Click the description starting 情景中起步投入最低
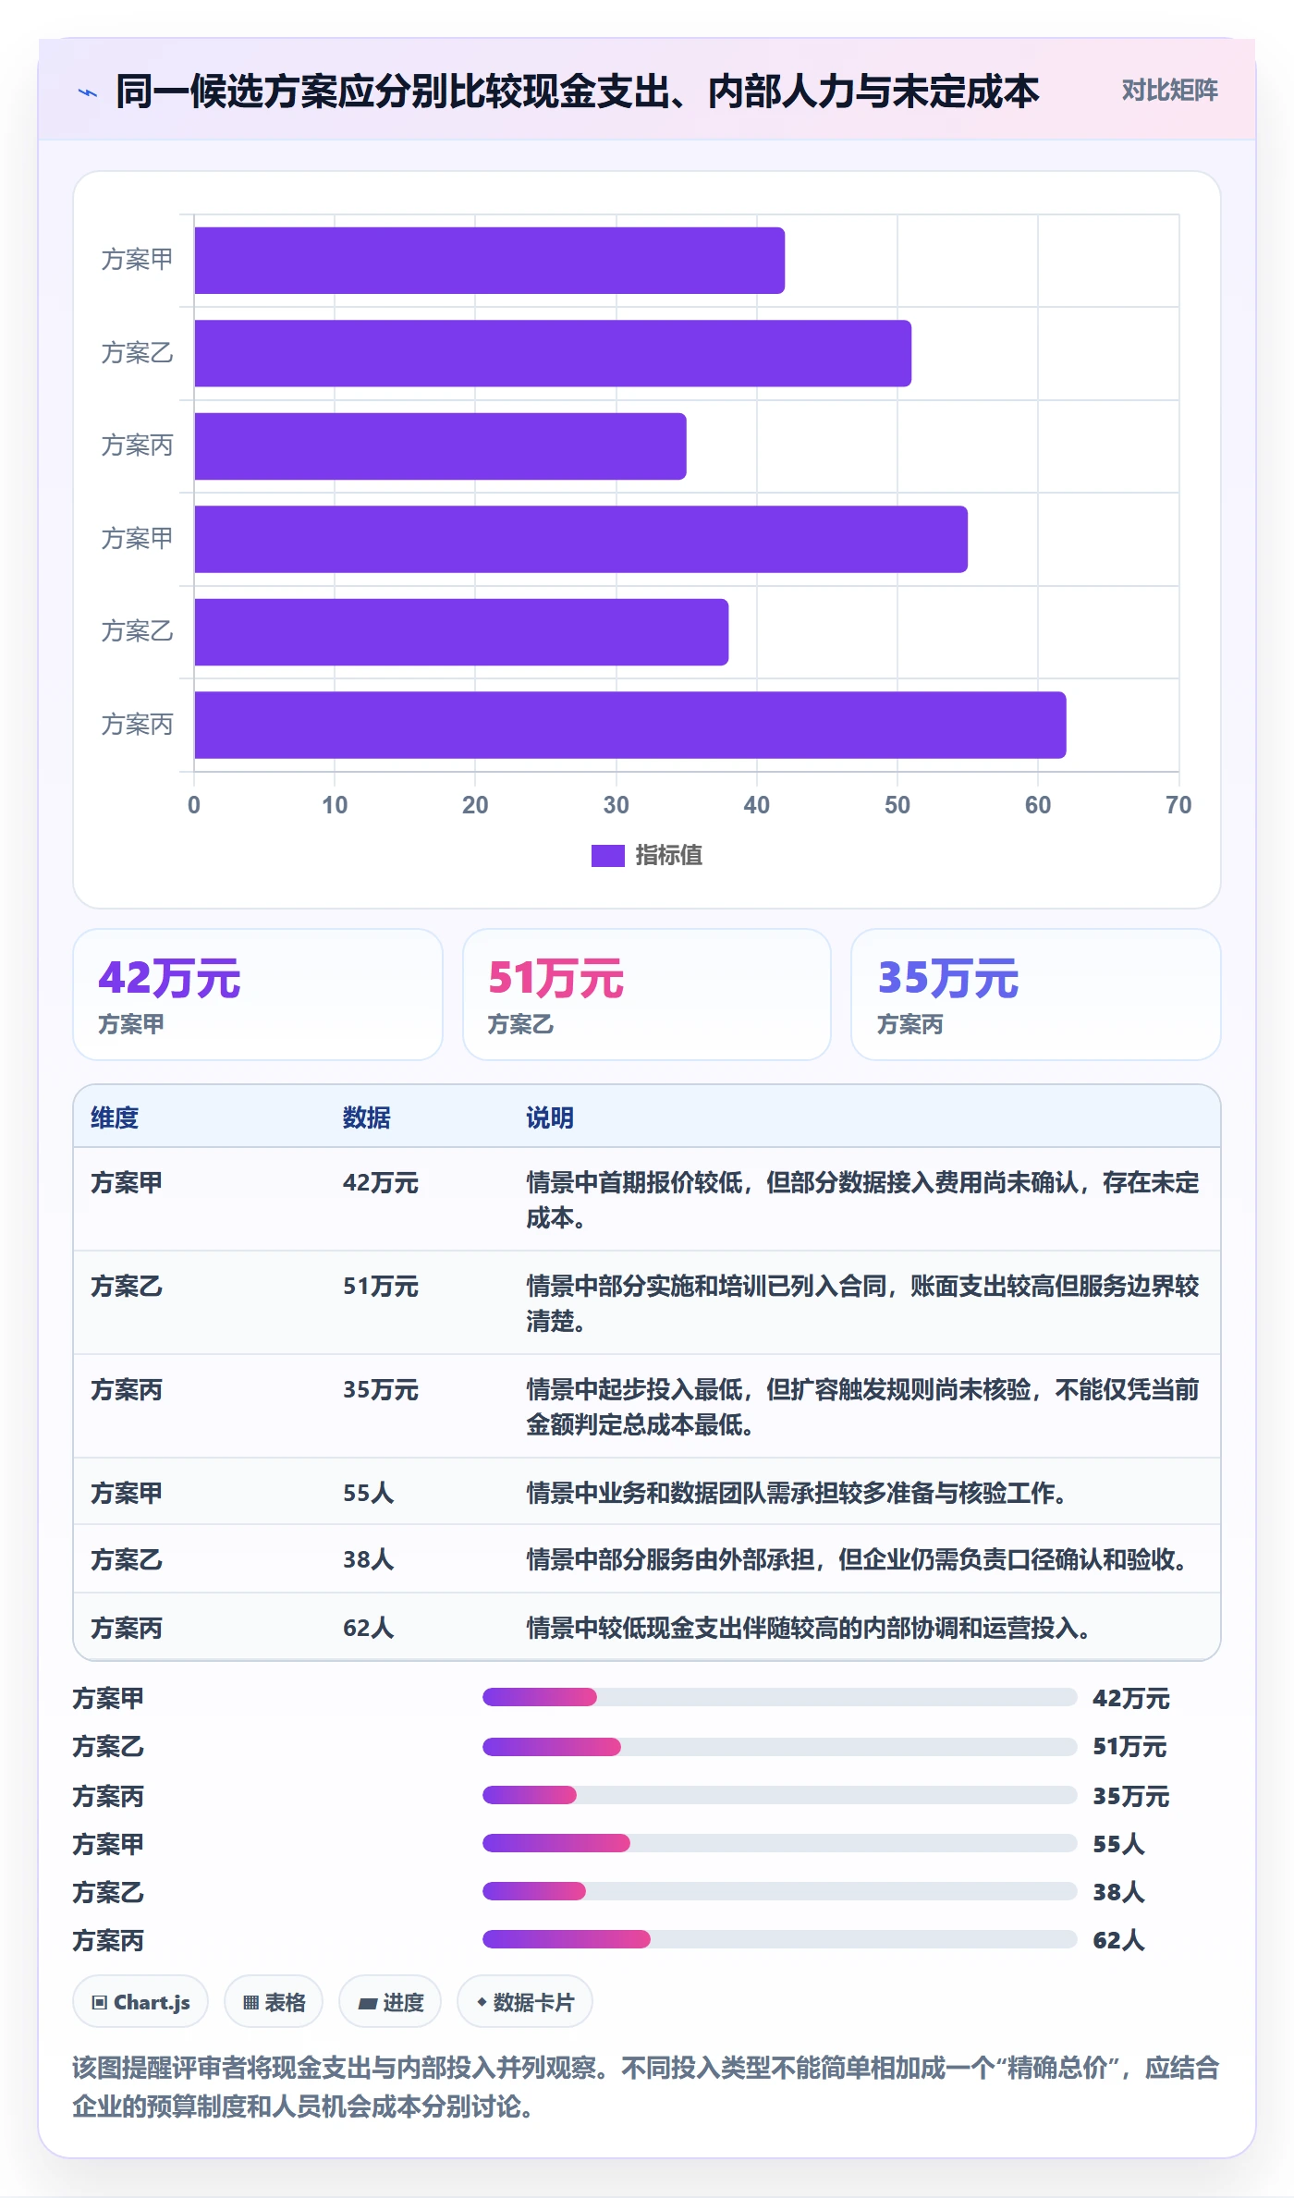The image size is (1294, 2198). (862, 1407)
